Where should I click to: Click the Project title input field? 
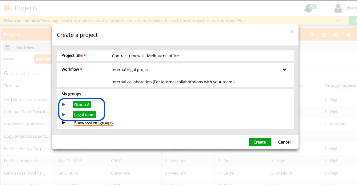point(201,56)
